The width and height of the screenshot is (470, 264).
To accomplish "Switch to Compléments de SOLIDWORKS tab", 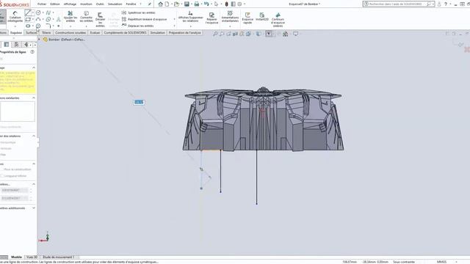I will point(125,32).
